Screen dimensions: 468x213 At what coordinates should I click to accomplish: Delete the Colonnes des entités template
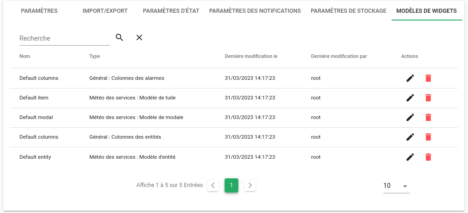pos(428,137)
